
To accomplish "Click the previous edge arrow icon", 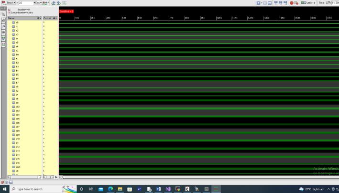I will (54, 3).
